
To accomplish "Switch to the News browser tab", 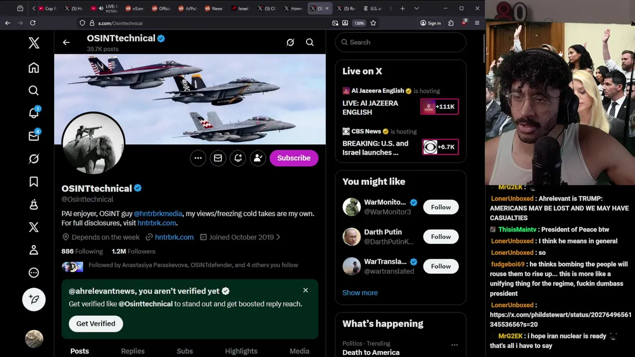I will point(213,8).
